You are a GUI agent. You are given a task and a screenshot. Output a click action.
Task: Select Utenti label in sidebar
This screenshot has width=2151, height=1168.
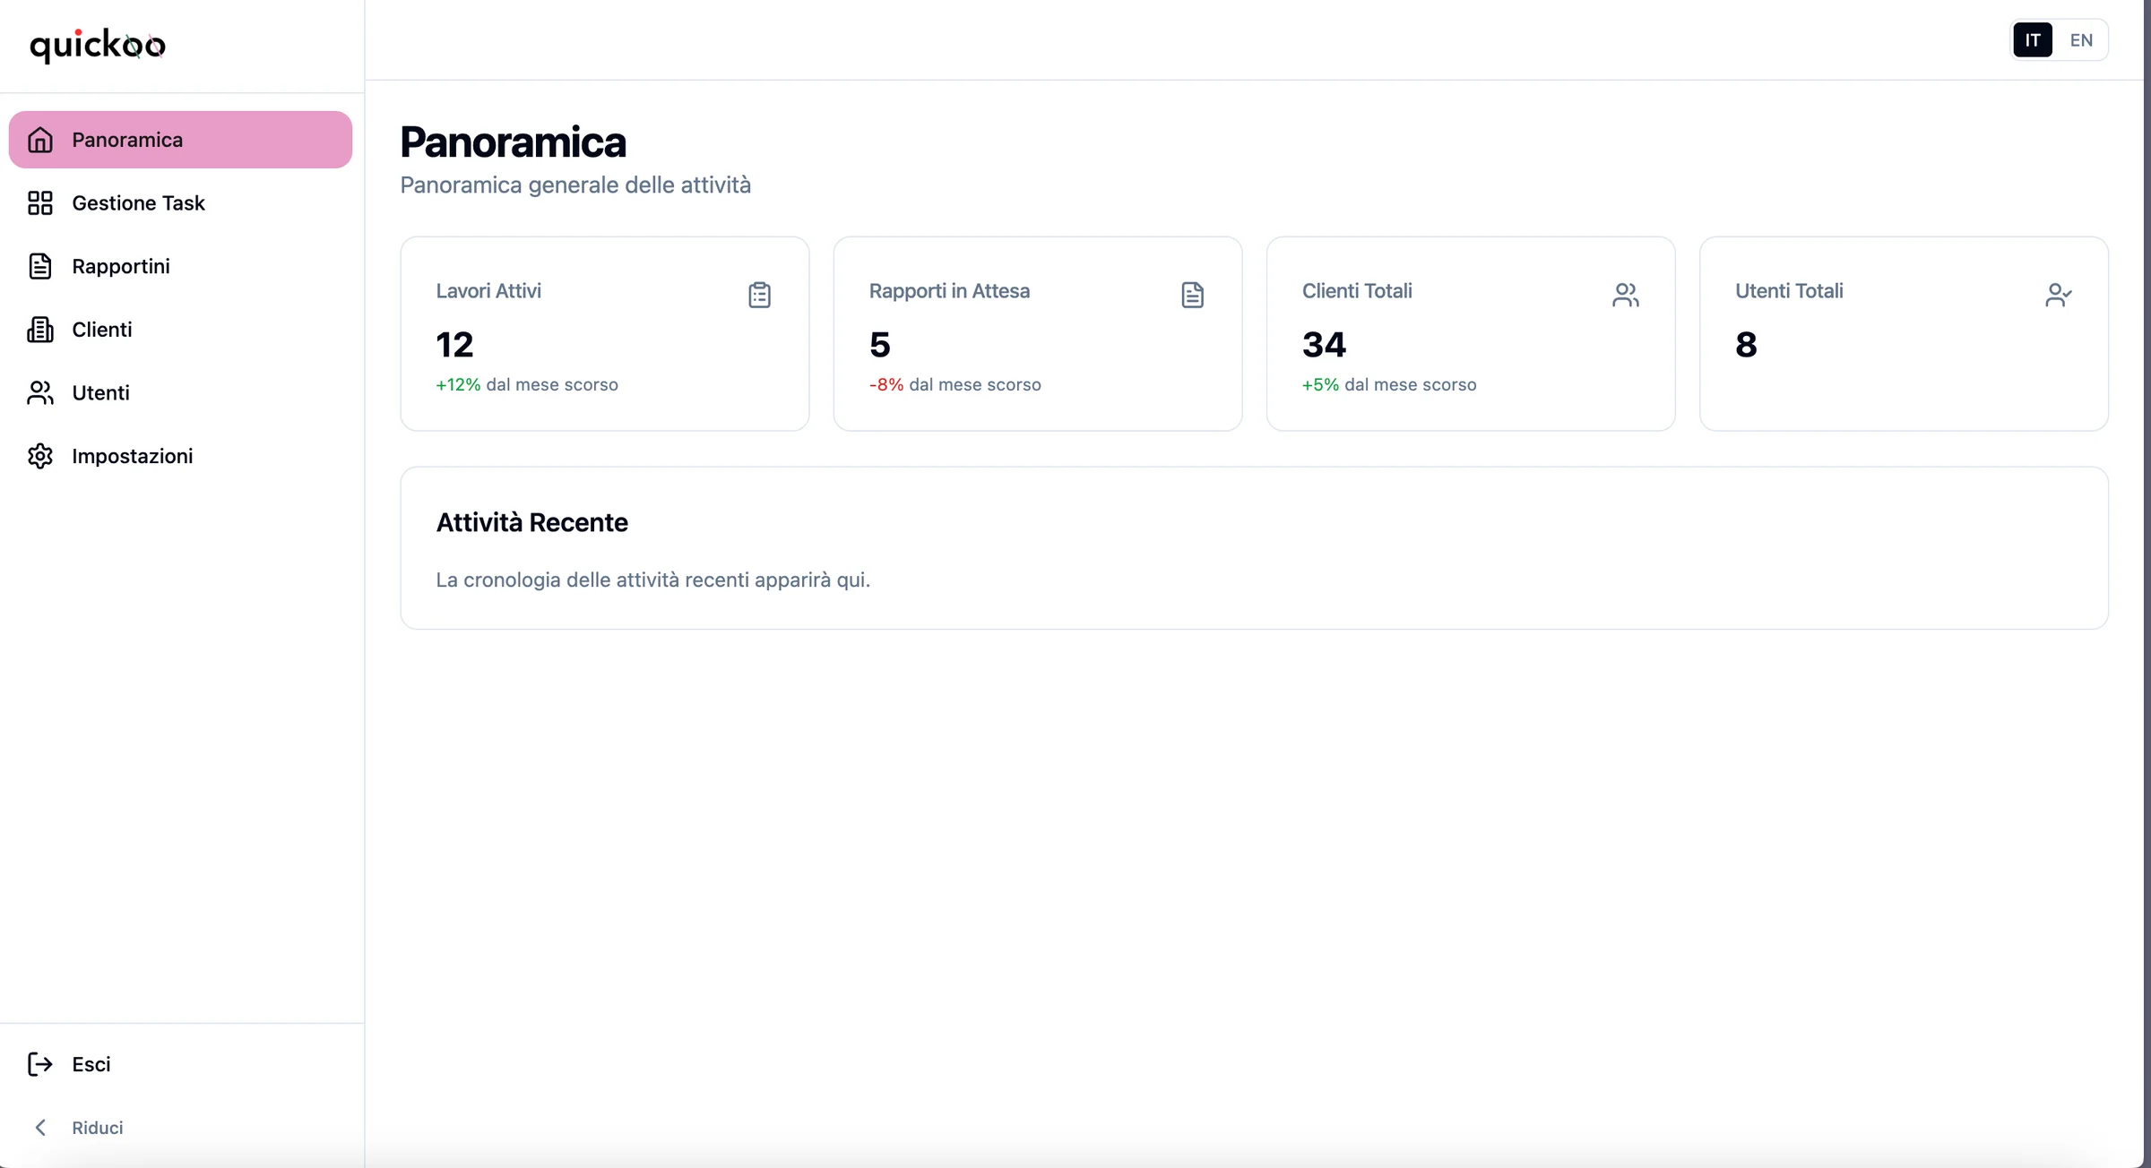click(x=100, y=393)
